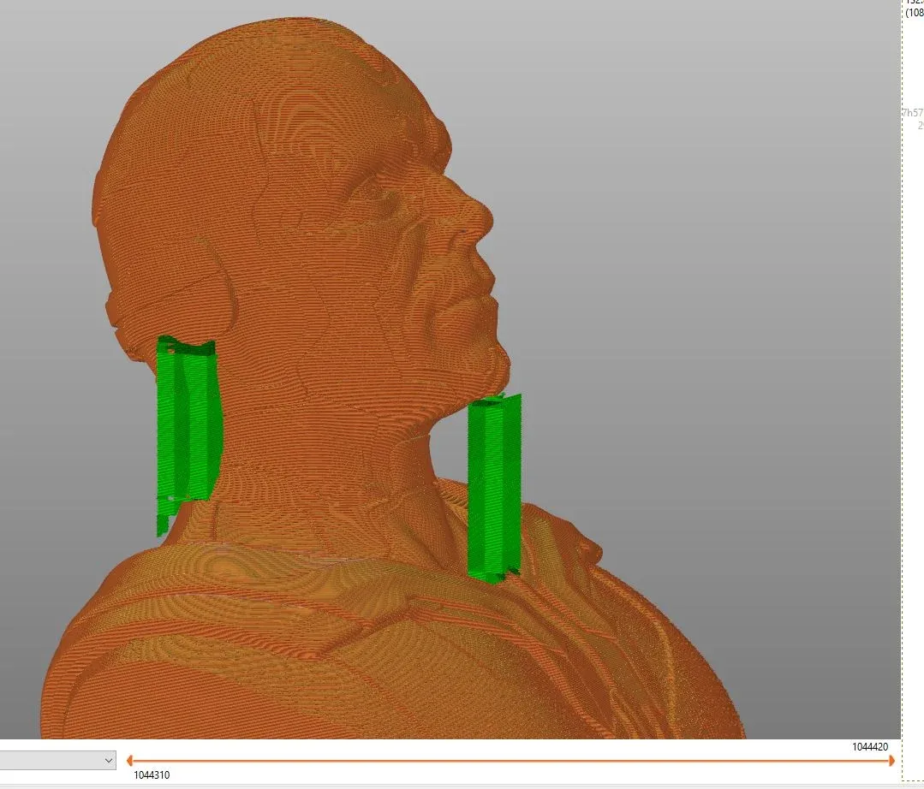The height and width of the screenshot is (789, 924).
Task: Click the right handle of horizontal move slider
Action: tap(891, 761)
